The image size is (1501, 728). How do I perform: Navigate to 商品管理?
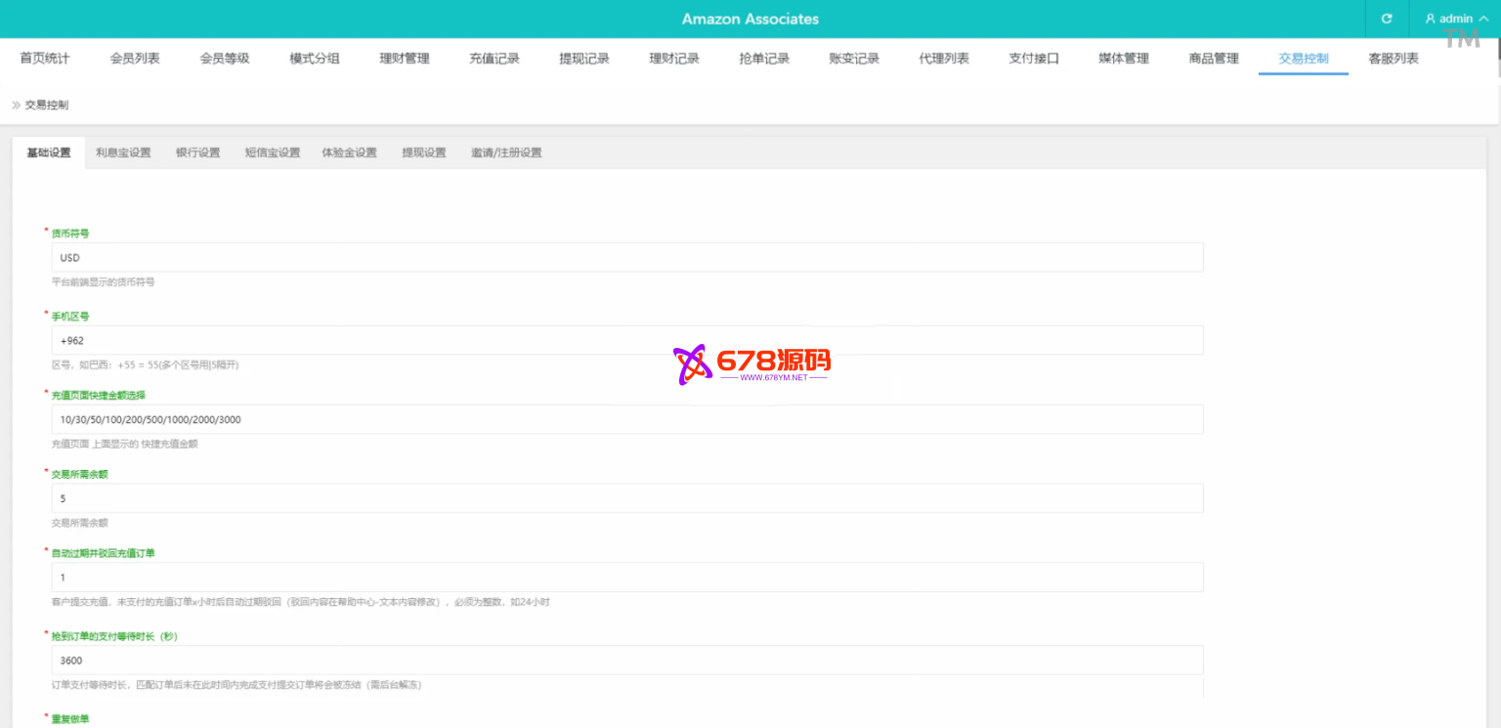1214,59
